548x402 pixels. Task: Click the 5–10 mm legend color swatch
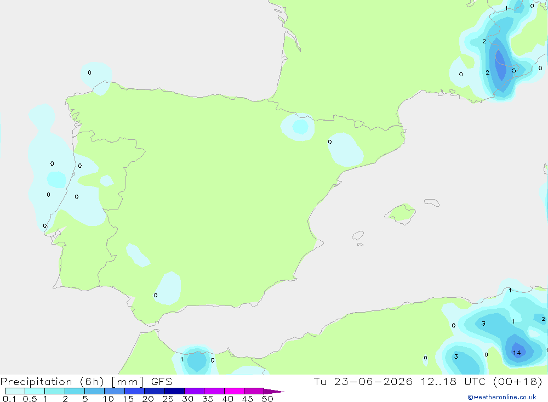pyautogui.click(x=94, y=391)
